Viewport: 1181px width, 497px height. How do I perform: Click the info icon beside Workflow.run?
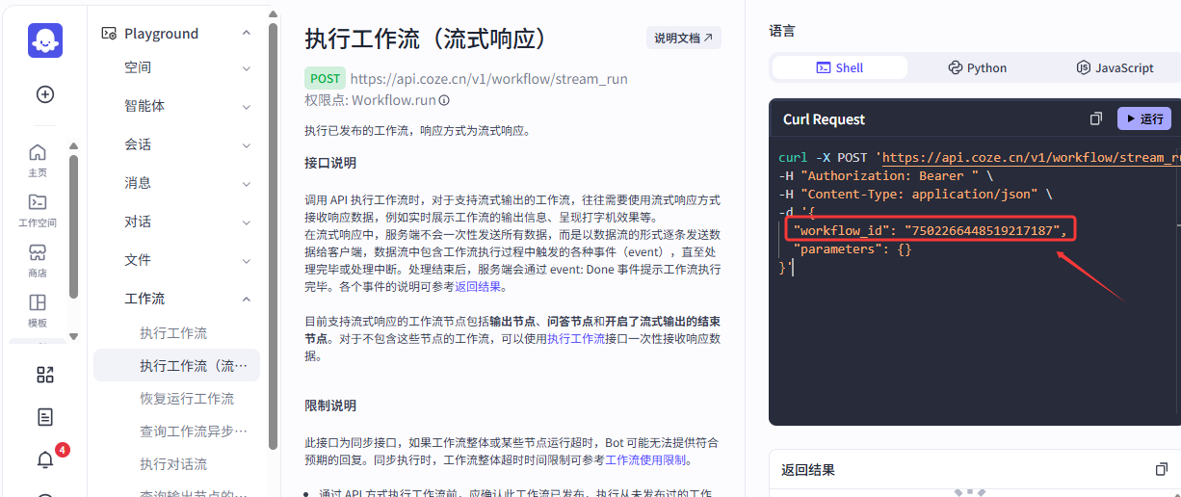tap(444, 100)
